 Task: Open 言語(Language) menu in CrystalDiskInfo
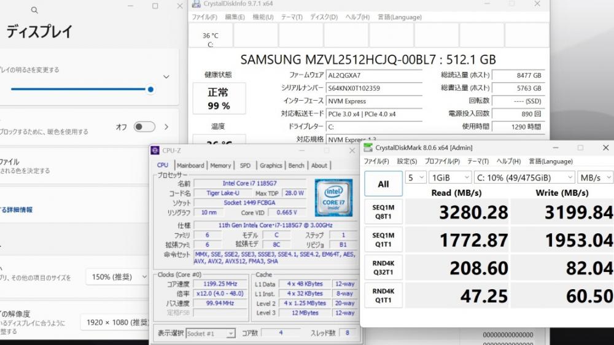(400, 17)
